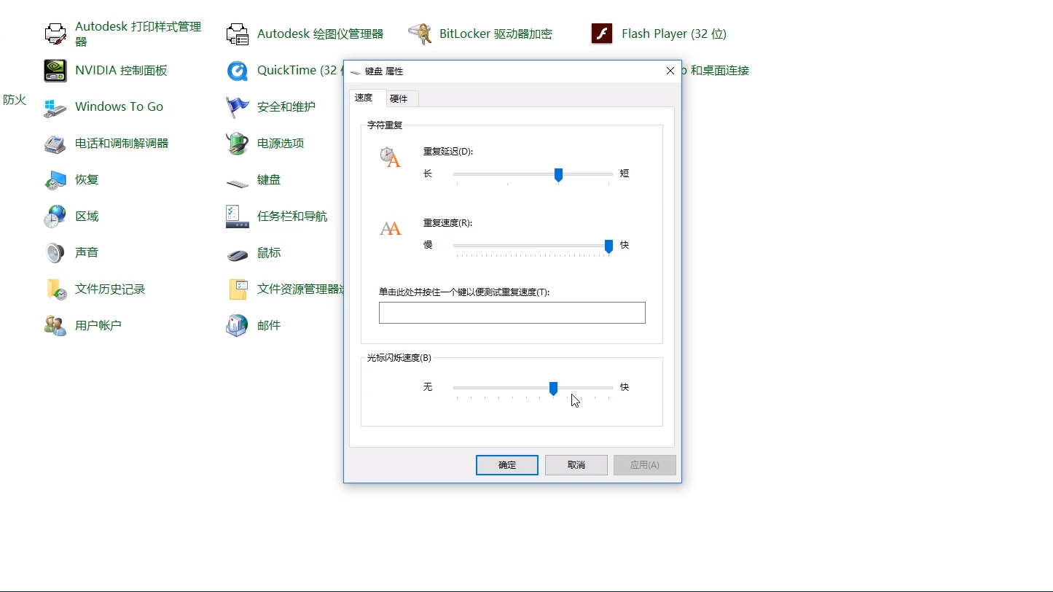Click the Windows To Go link text
Viewport: 1053px width, 592px height.
[x=120, y=106]
